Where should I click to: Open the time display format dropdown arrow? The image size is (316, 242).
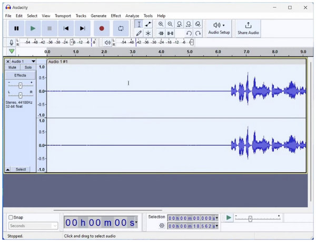pyautogui.click(x=136, y=222)
